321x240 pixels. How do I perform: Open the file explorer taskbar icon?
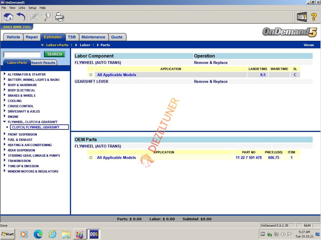[66, 234]
